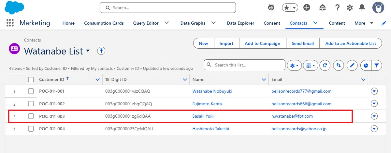Open row actions for Watanabe Nobuyuki
The image size is (391, 153).
tap(374, 91)
